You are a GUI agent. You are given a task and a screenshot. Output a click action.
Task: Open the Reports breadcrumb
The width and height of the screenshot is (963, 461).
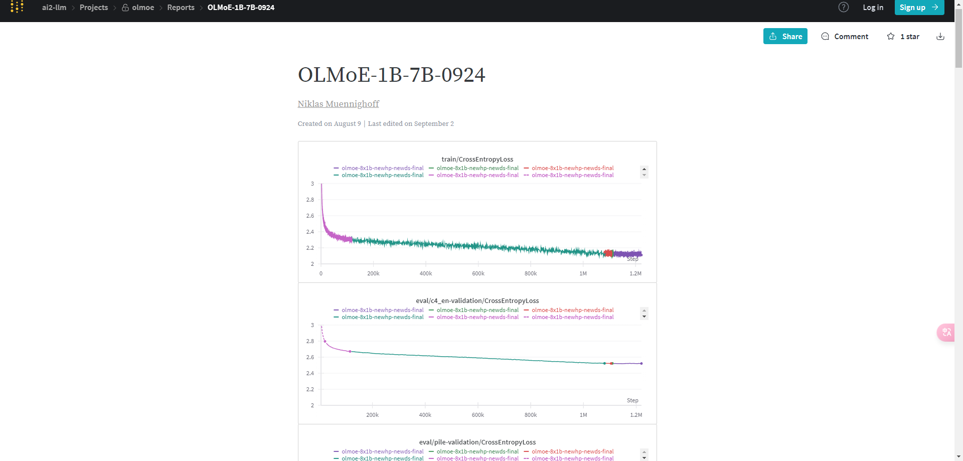click(x=181, y=8)
